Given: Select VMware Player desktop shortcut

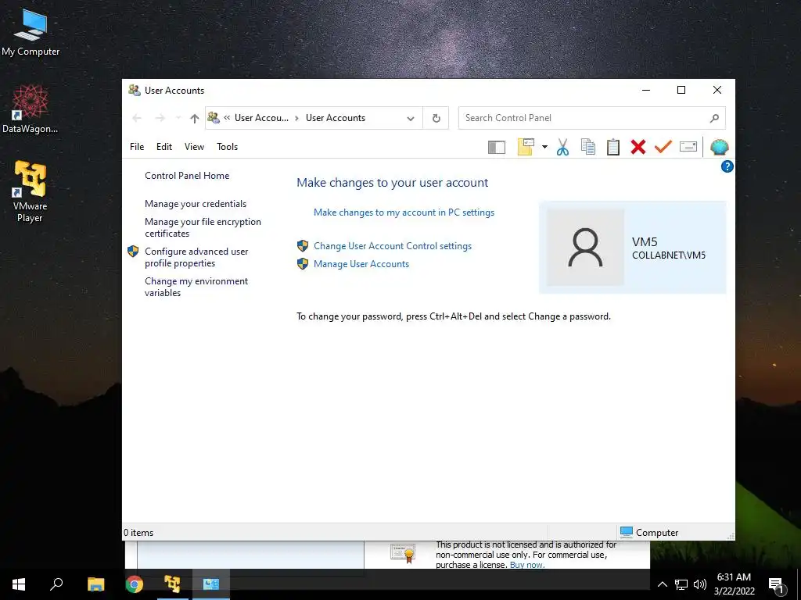Looking at the screenshot, I should [31, 191].
